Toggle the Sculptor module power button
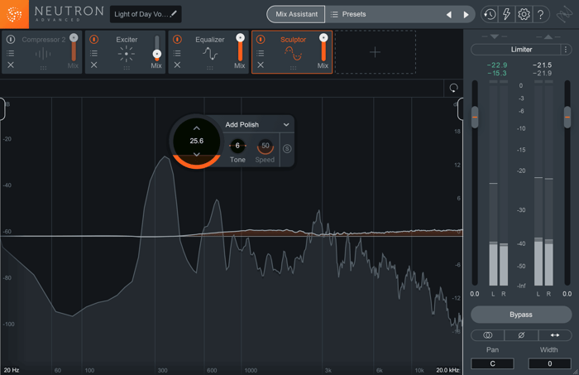The width and height of the screenshot is (579, 375). tap(261, 39)
